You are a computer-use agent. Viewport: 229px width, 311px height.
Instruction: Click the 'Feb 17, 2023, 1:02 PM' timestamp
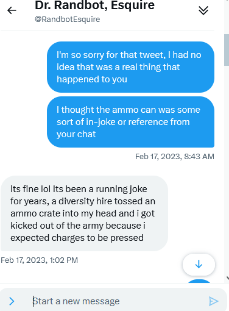tap(40, 260)
